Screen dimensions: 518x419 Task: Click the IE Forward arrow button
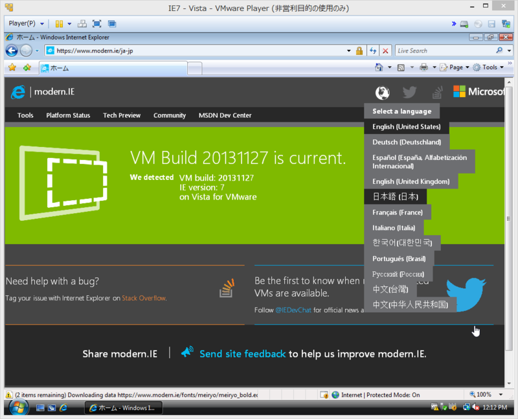(26, 51)
